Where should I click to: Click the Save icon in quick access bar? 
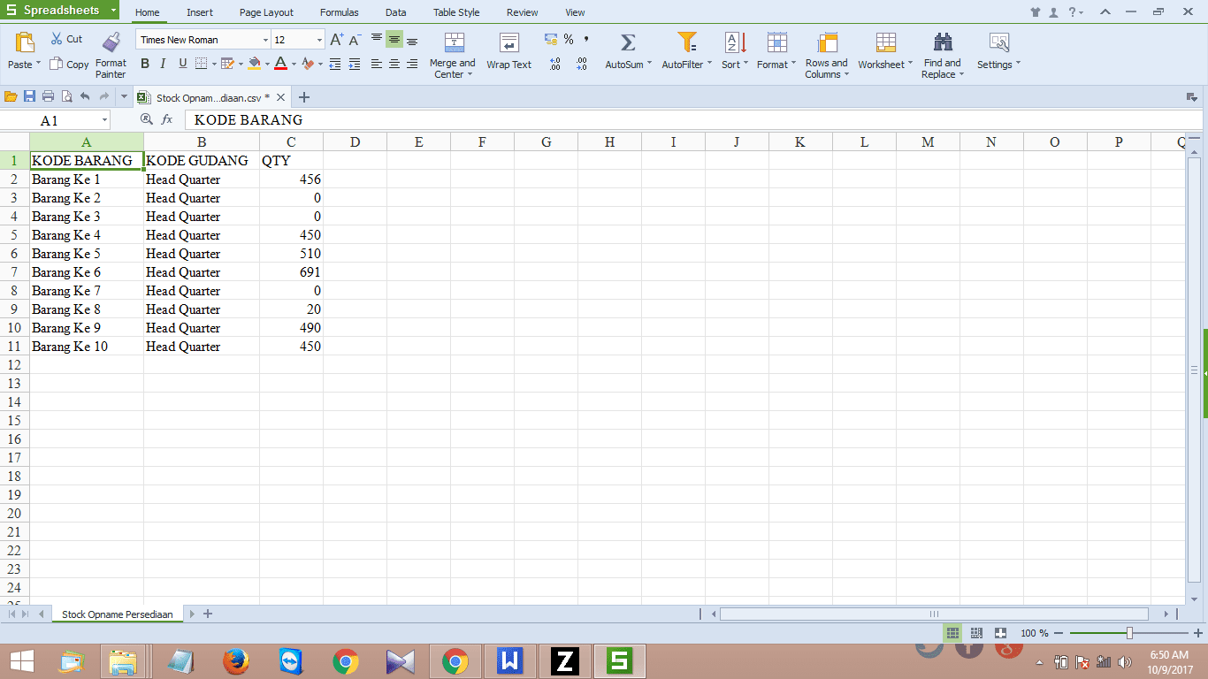tap(29, 97)
